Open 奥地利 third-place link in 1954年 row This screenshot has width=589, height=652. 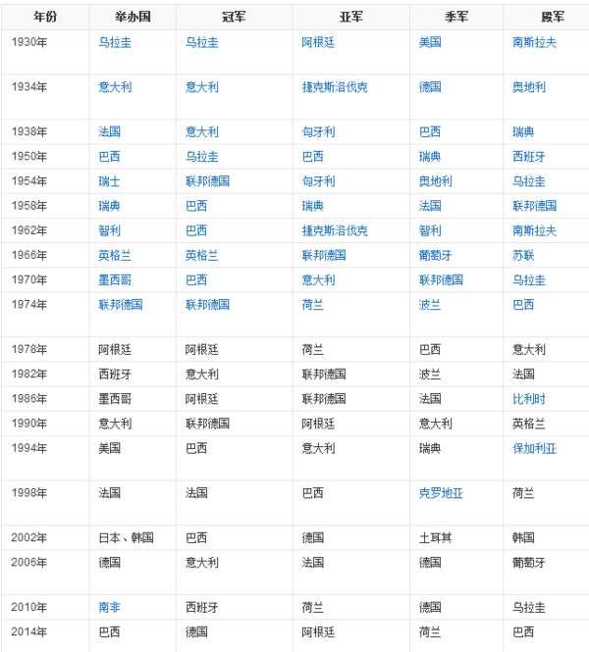(x=436, y=181)
